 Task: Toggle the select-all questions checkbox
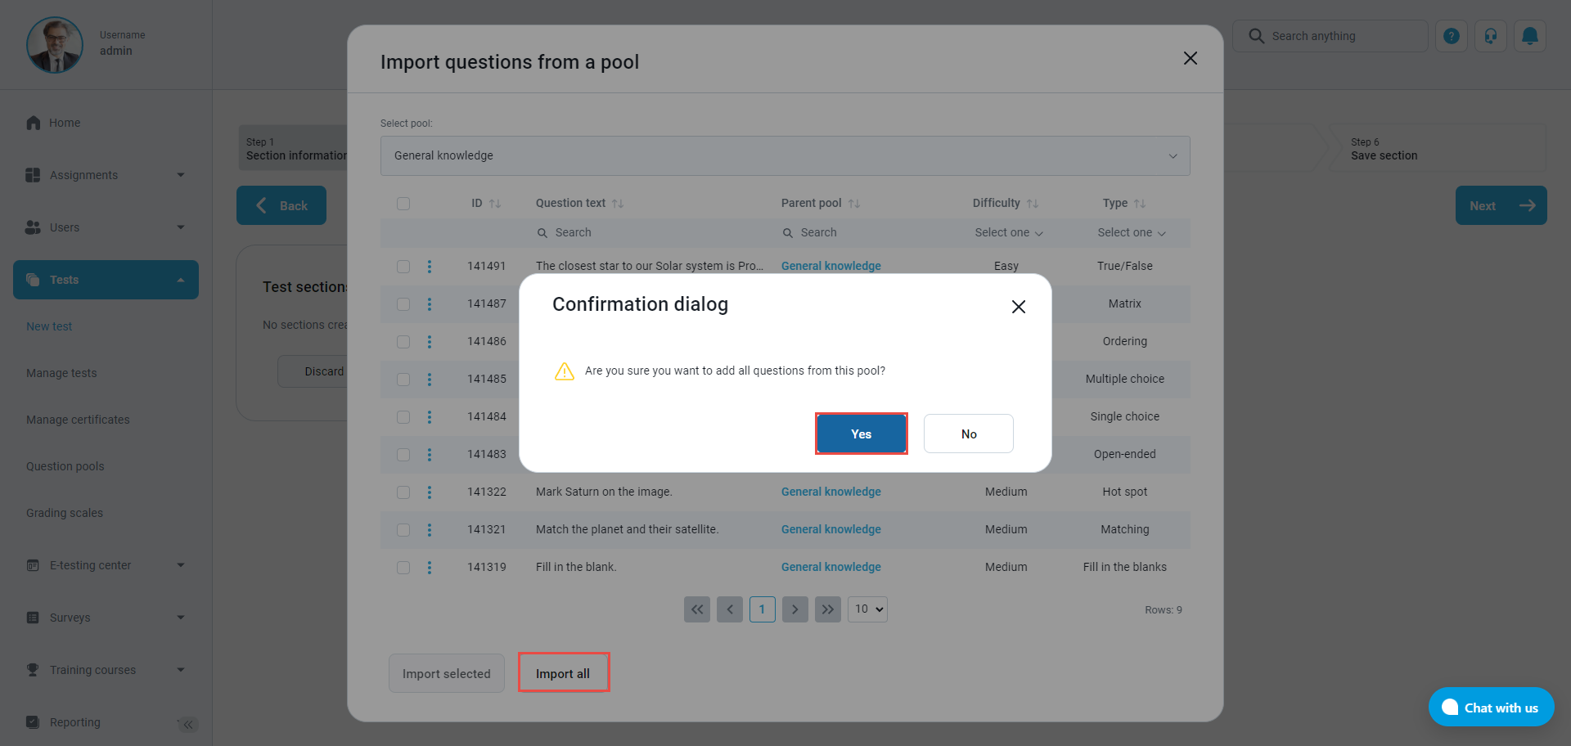coord(403,204)
